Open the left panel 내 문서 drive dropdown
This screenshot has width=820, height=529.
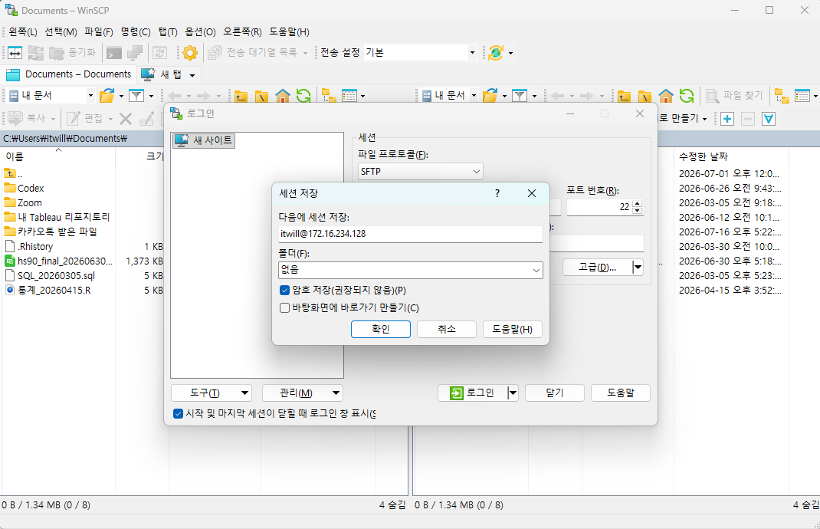tap(90, 96)
